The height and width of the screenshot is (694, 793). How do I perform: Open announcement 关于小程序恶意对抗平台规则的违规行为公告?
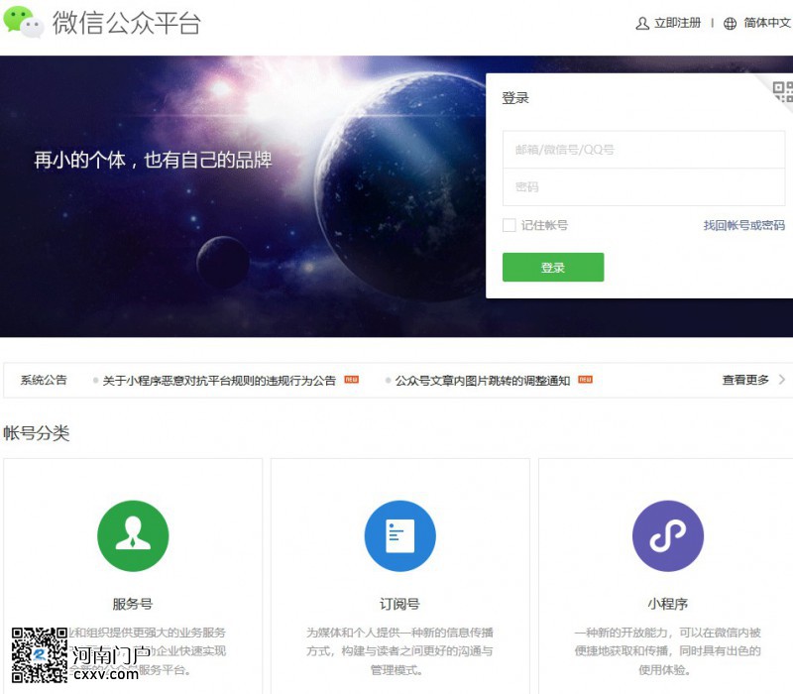pyautogui.click(x=219, y=381)
